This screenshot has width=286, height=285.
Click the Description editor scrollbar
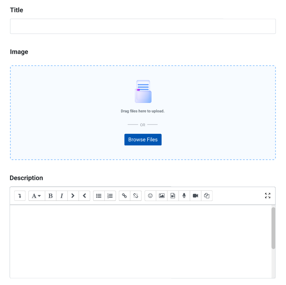[x=273, y=228]
